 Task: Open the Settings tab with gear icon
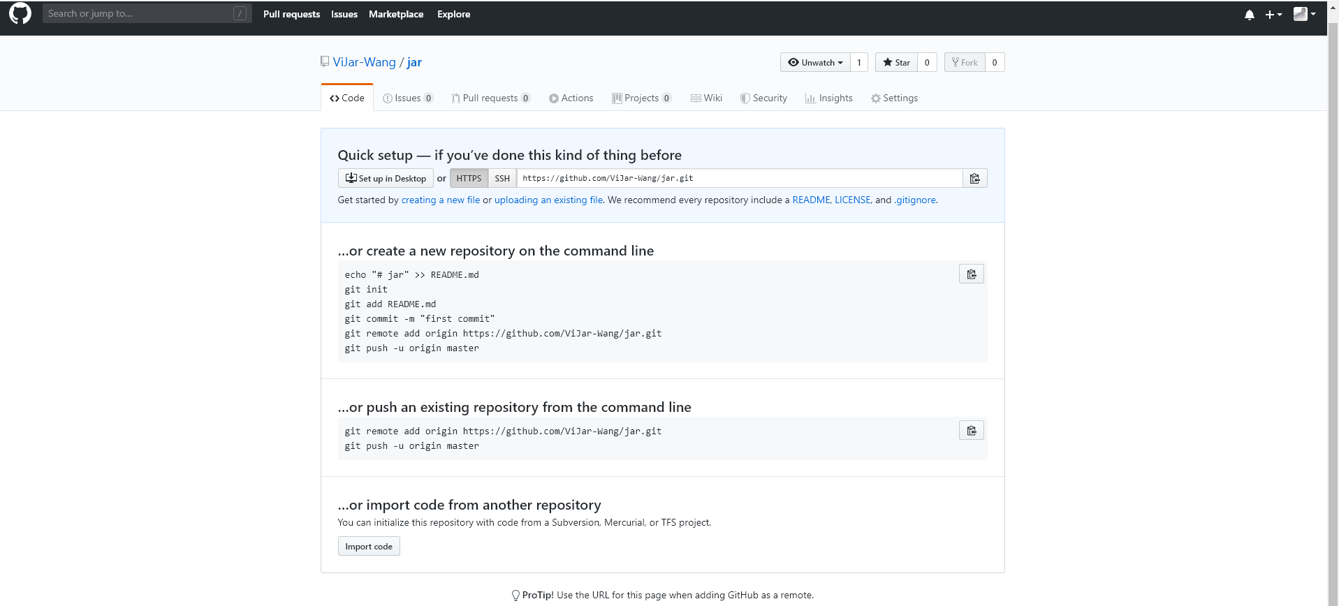coord(894,98)
